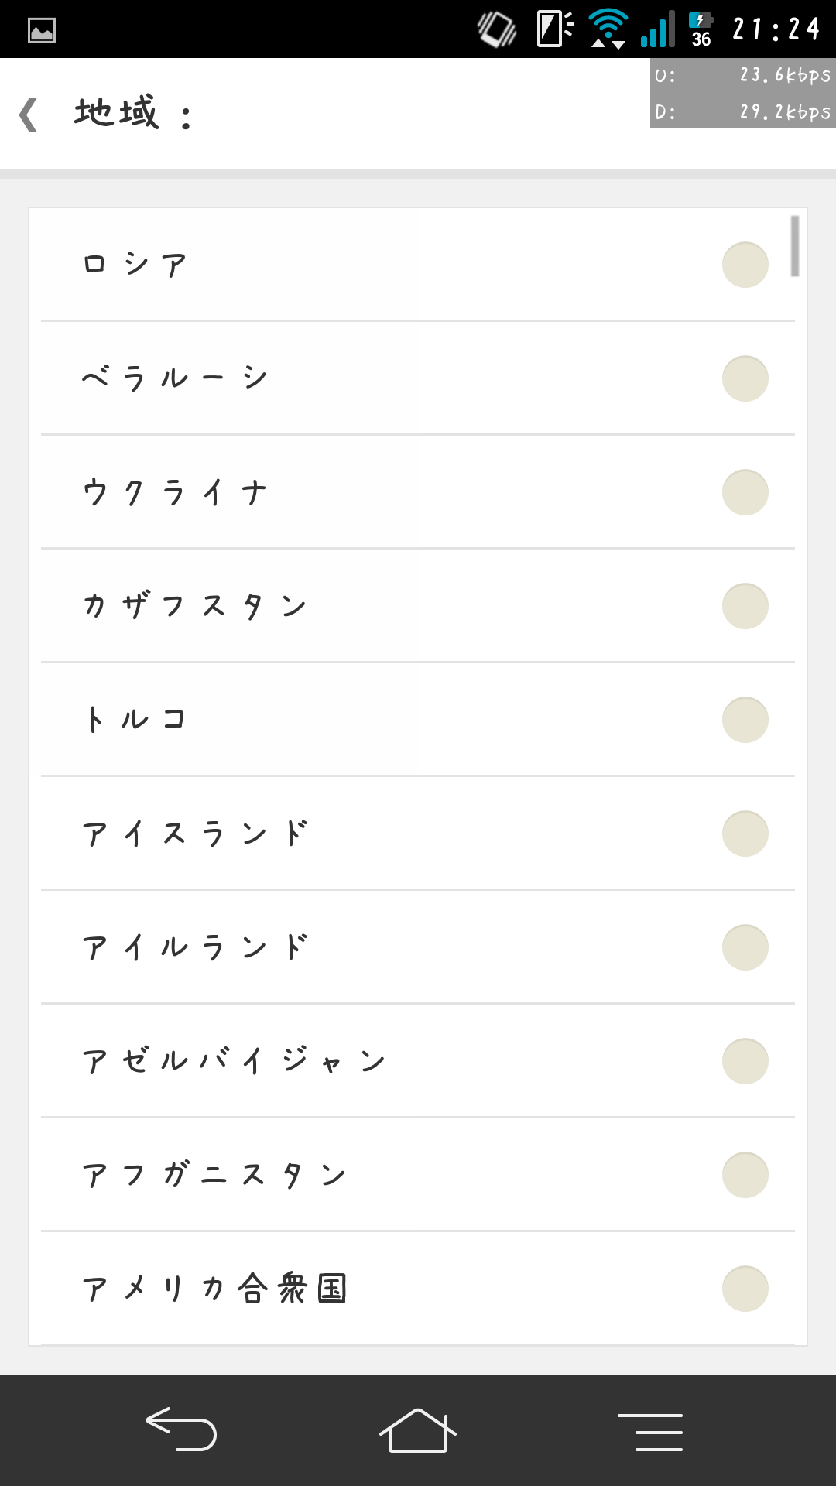The width and height of the screenshot is (836, 1486).
Task: Tap the network speed overlay widget
Action: (x=742, y=94)
